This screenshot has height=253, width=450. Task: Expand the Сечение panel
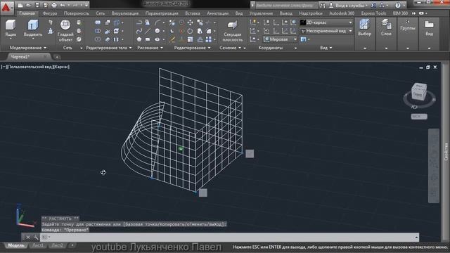[x=231, y=48]
